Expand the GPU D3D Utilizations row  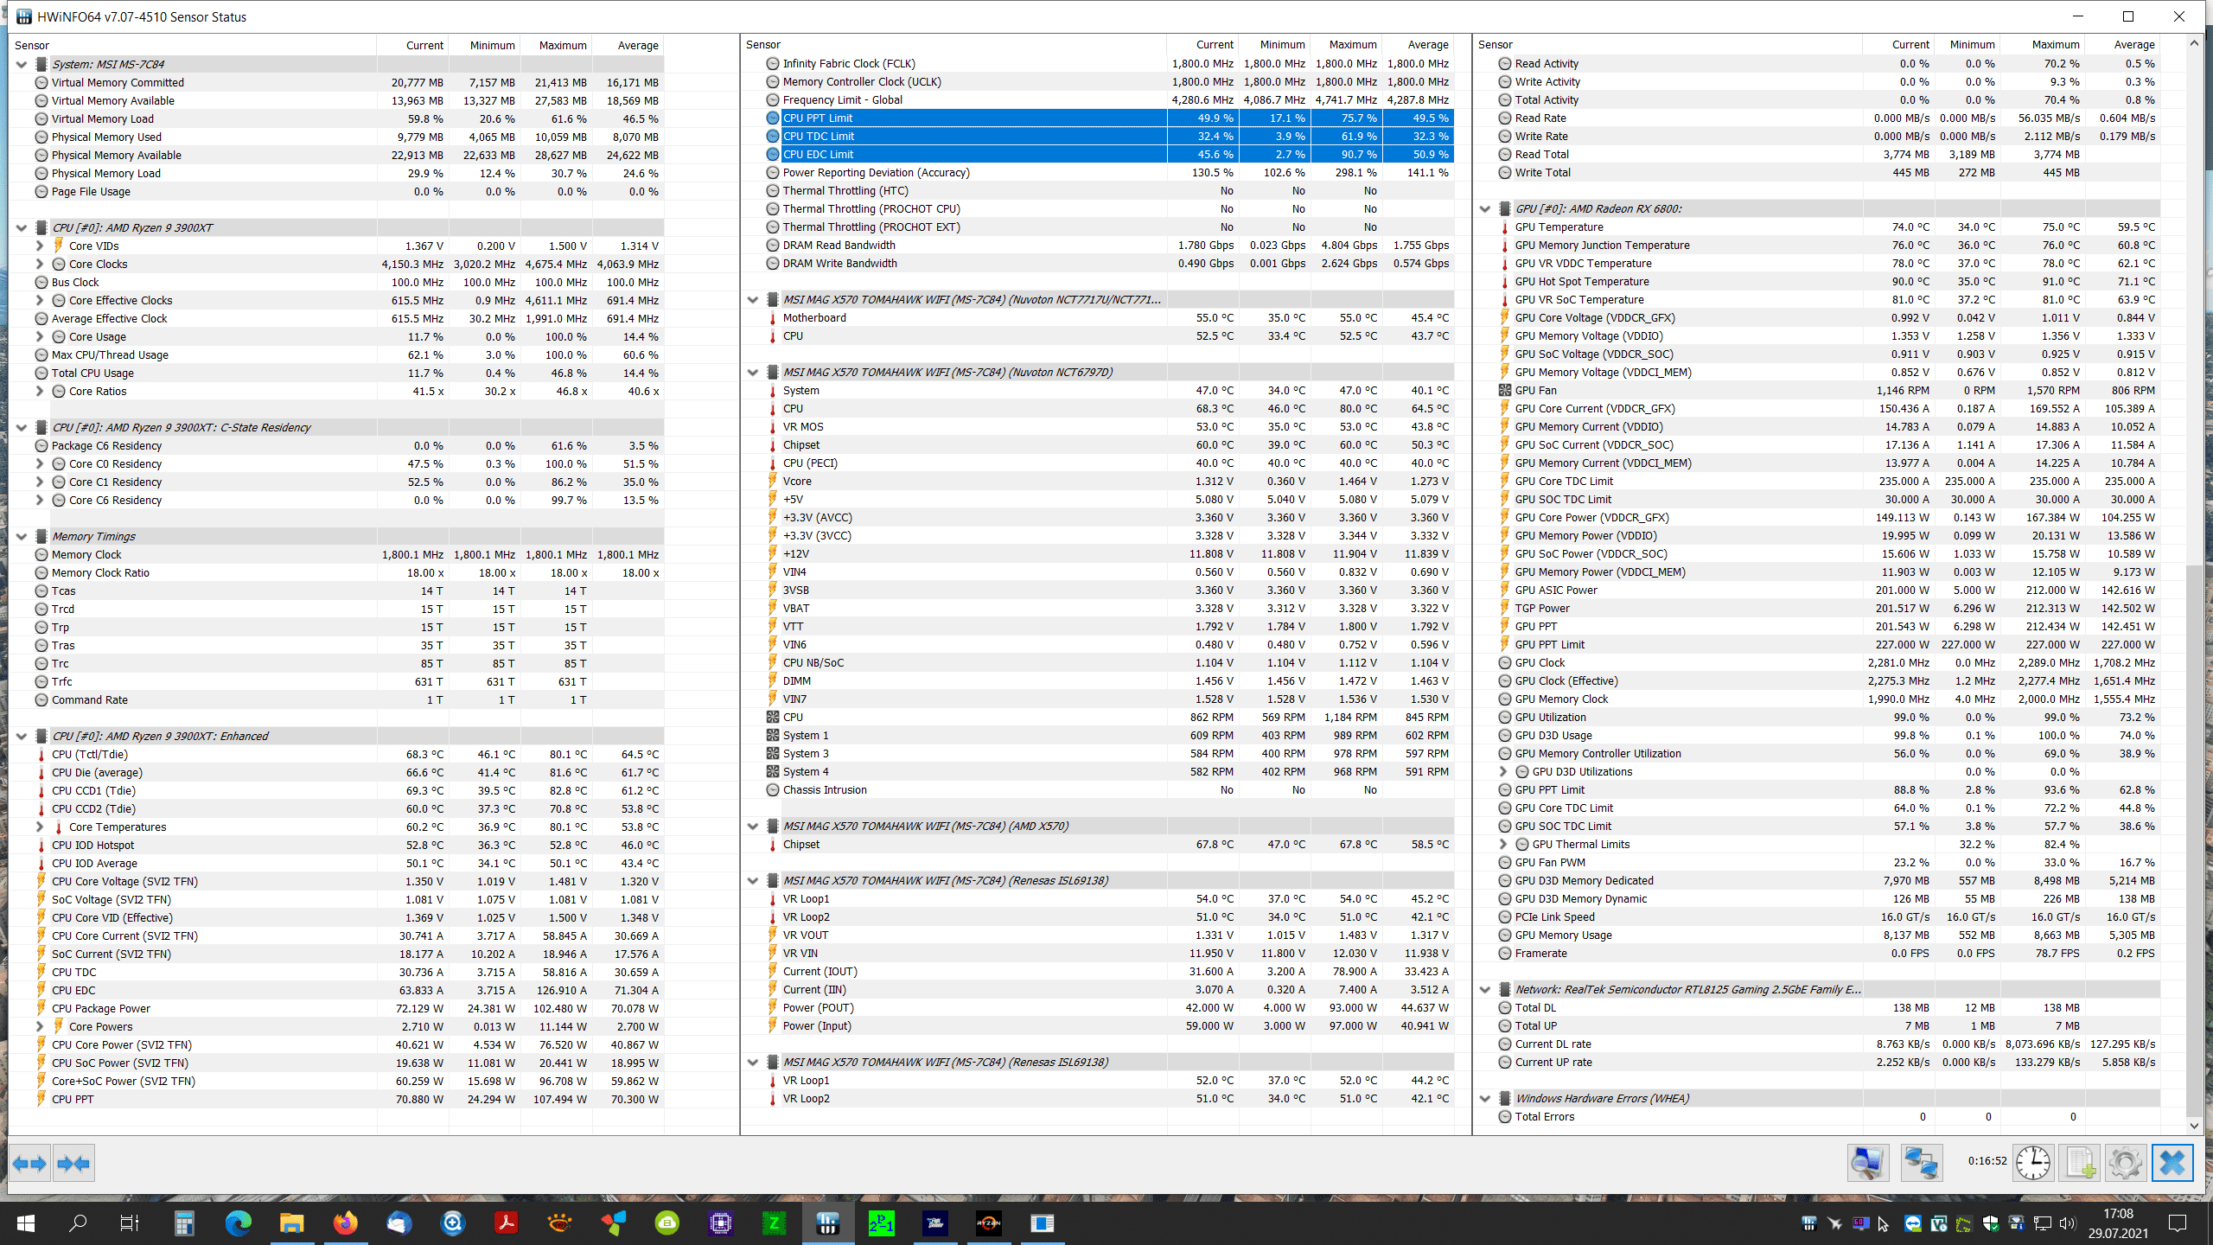1502,771
